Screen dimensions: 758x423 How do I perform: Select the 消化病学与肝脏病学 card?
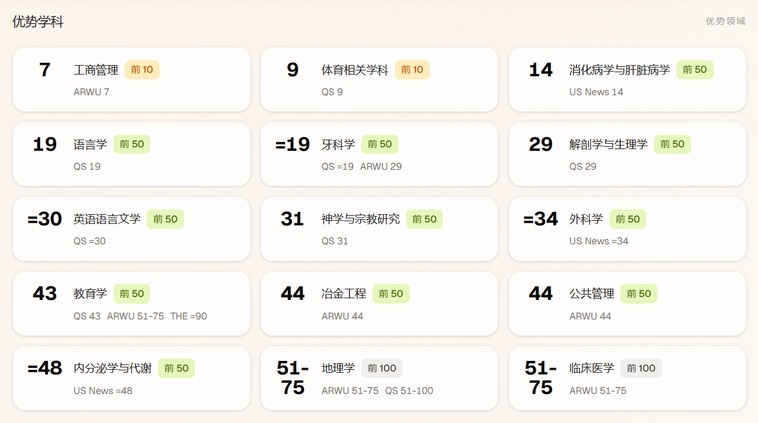point(627,79)
